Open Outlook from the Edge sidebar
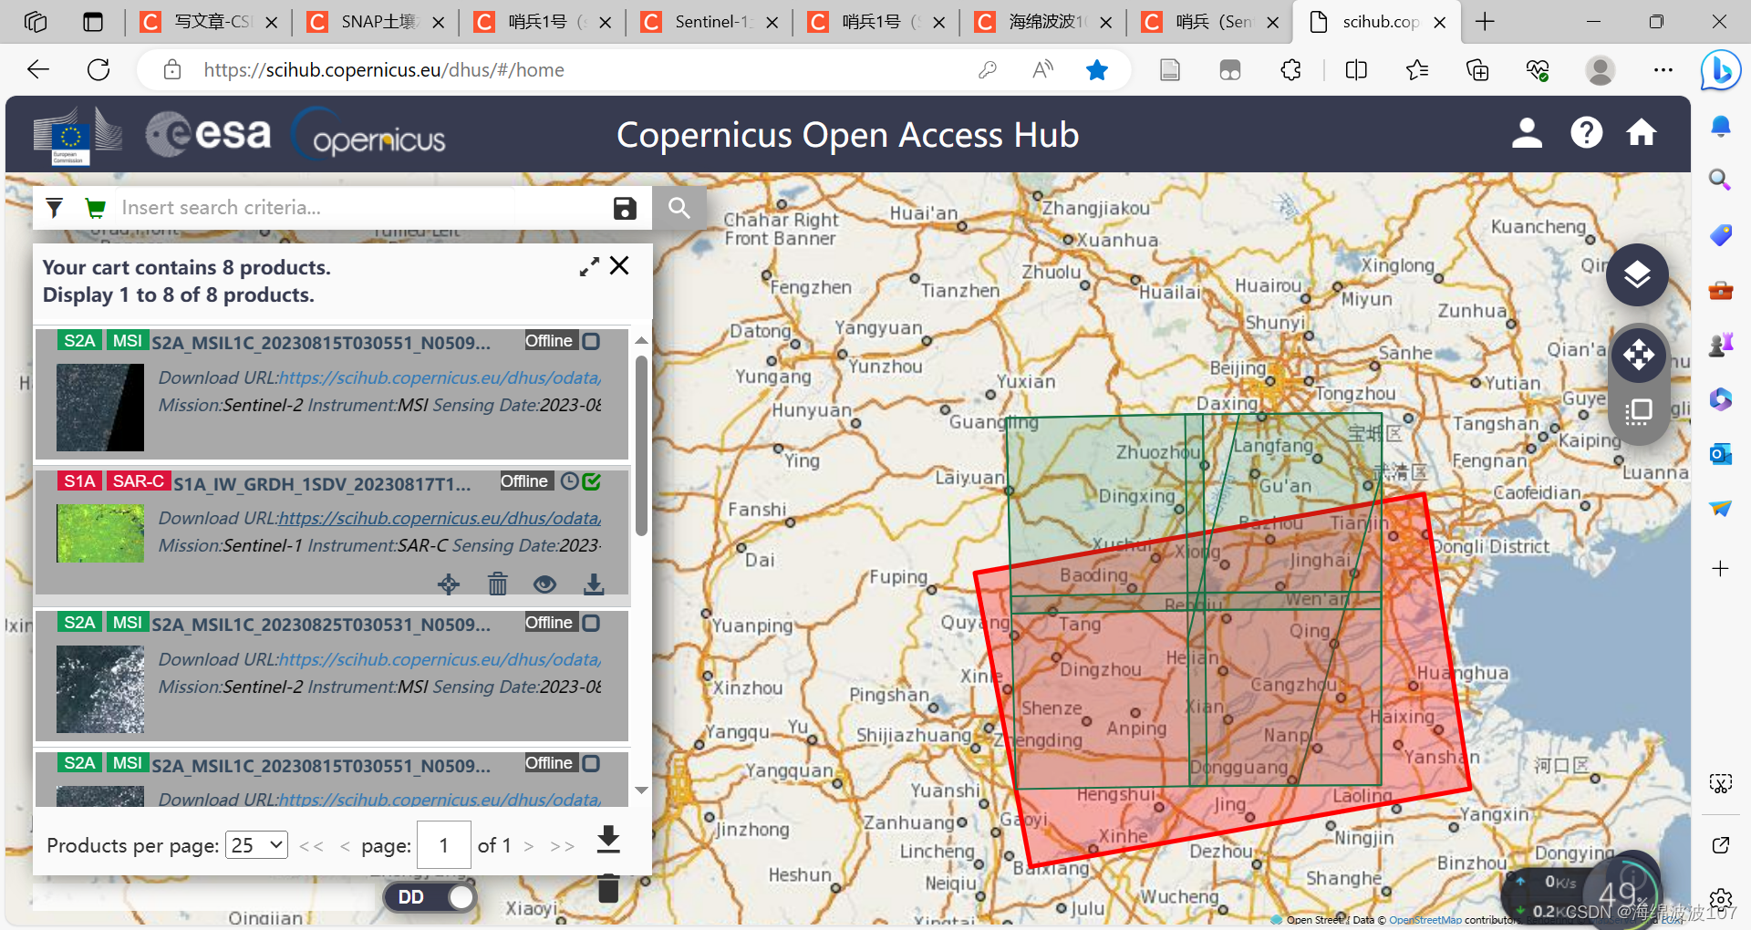 point(1721,453)
